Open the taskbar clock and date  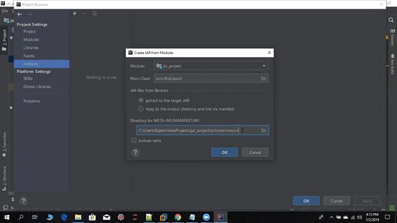click(x=372, y=217)
